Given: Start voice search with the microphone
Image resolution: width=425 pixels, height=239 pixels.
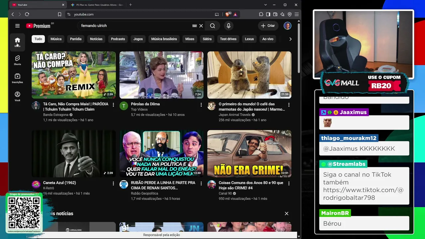Looking at the screenshot, I should click(228, 26).
